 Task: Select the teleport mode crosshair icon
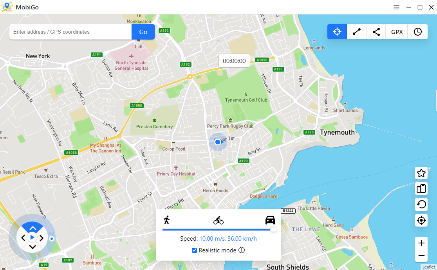(337, 32)
